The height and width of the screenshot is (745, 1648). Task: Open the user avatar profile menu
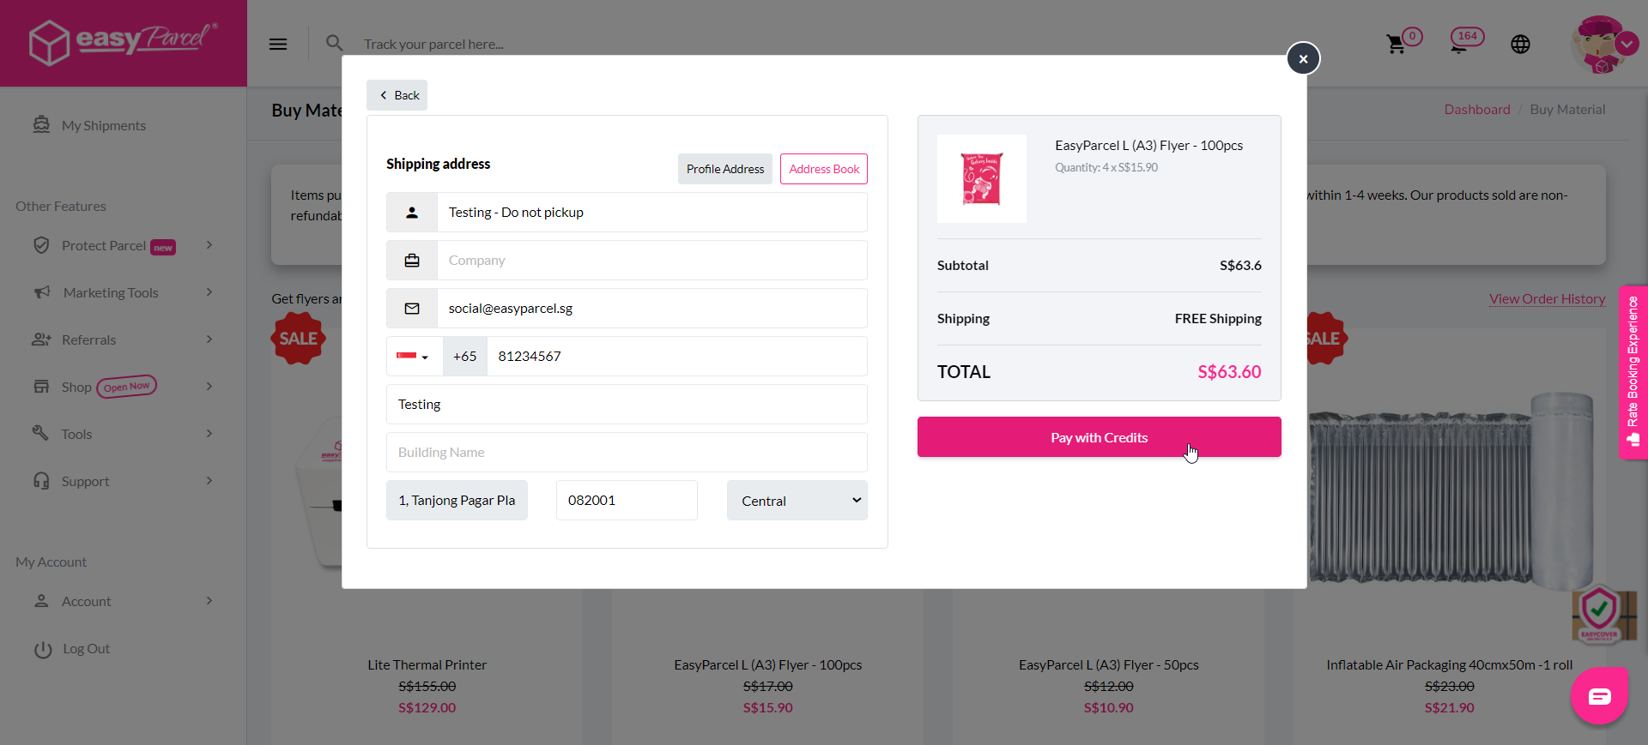click(1603, 44)
